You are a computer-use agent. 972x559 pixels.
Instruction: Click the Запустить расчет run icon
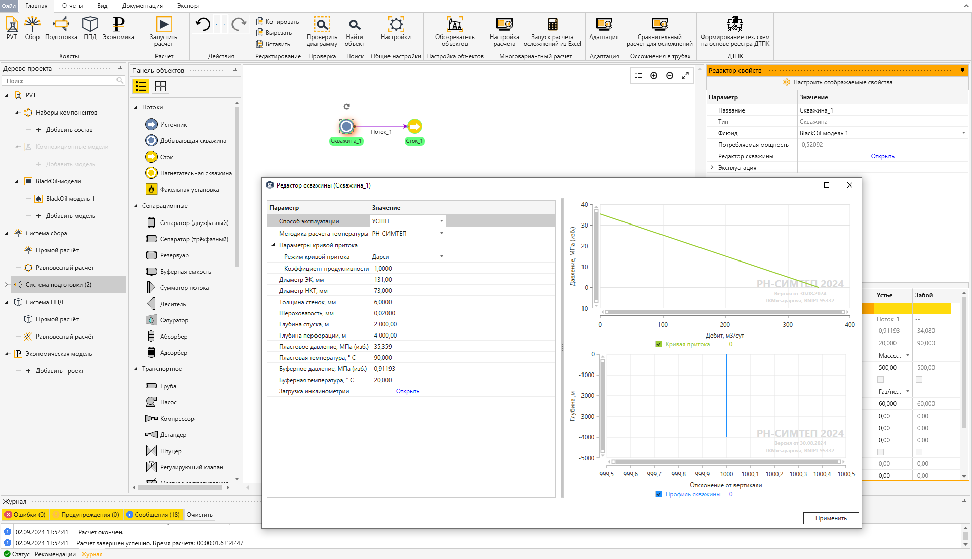163,24
